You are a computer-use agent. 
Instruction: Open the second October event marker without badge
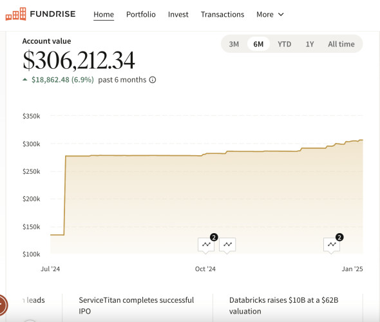227,245
